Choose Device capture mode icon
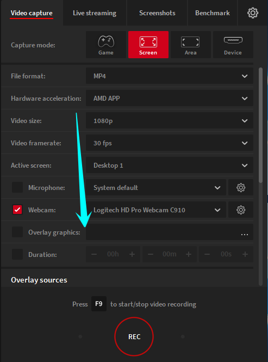 [x=233, y=45]
